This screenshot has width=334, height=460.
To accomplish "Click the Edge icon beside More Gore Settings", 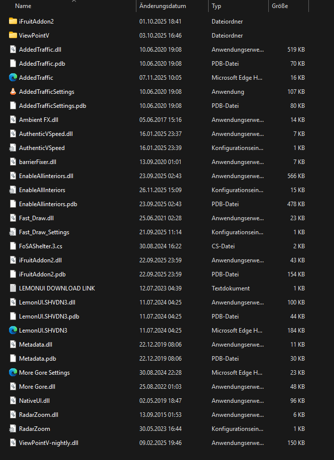I will click(x=13, y=373).
